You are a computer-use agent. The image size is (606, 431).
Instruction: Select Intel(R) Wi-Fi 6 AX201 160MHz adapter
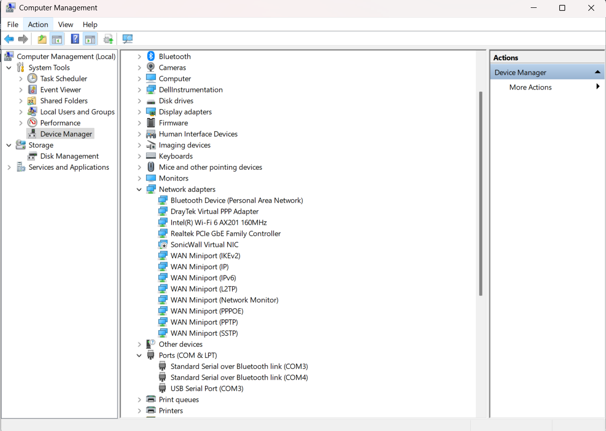218,222
